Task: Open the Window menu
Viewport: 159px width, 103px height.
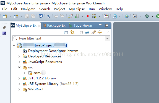Action: (x=105, y=9)
